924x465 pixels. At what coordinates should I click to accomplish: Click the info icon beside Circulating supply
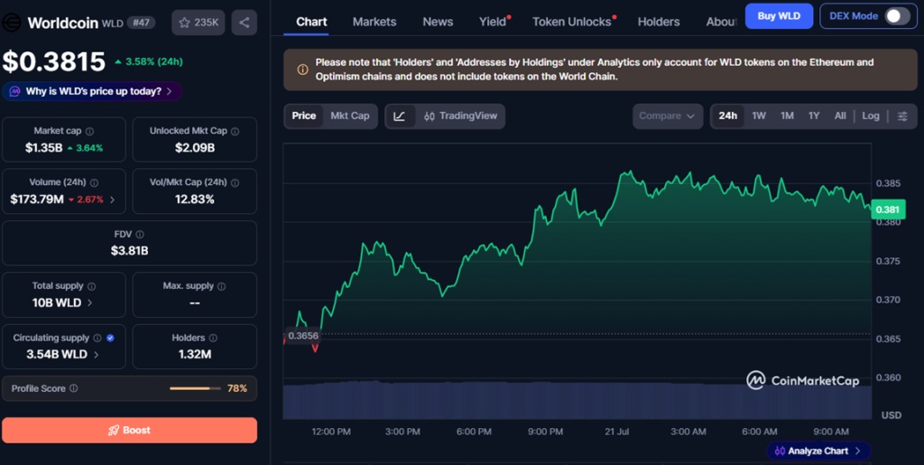tap(97, 338)
